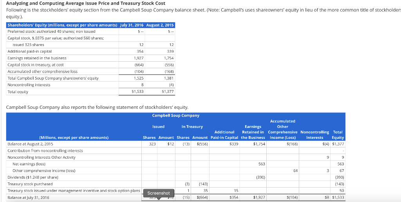Select 'Balance at July 31, 2016' row label
Screen dimensions: 401x202
(x=28, y=197)
